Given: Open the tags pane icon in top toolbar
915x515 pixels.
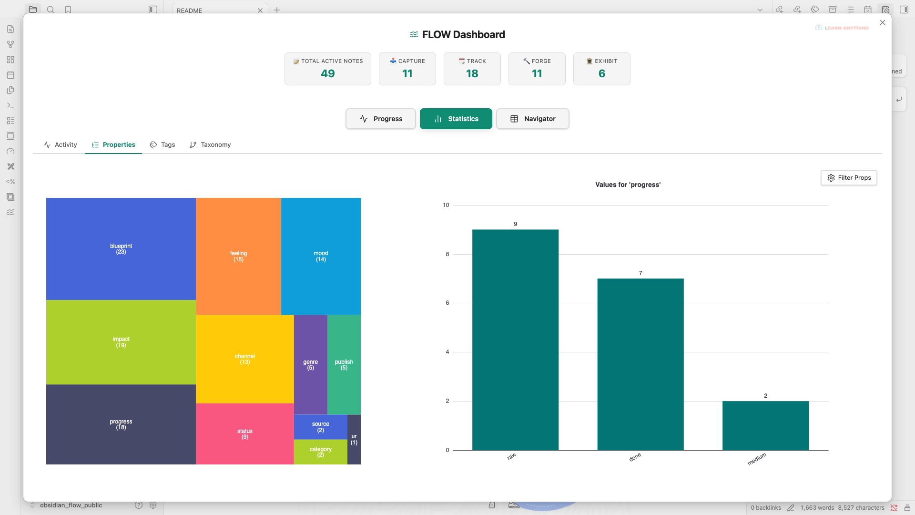Looking at the screenshot, I should pyautogui.click(x=815, y=9).
